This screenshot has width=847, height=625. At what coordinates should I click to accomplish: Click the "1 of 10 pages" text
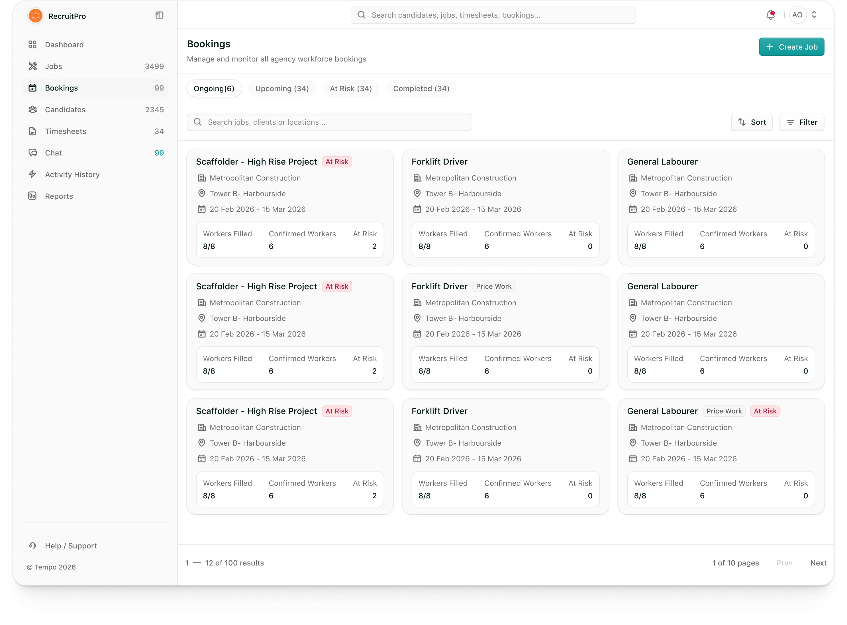pos(735,563)
